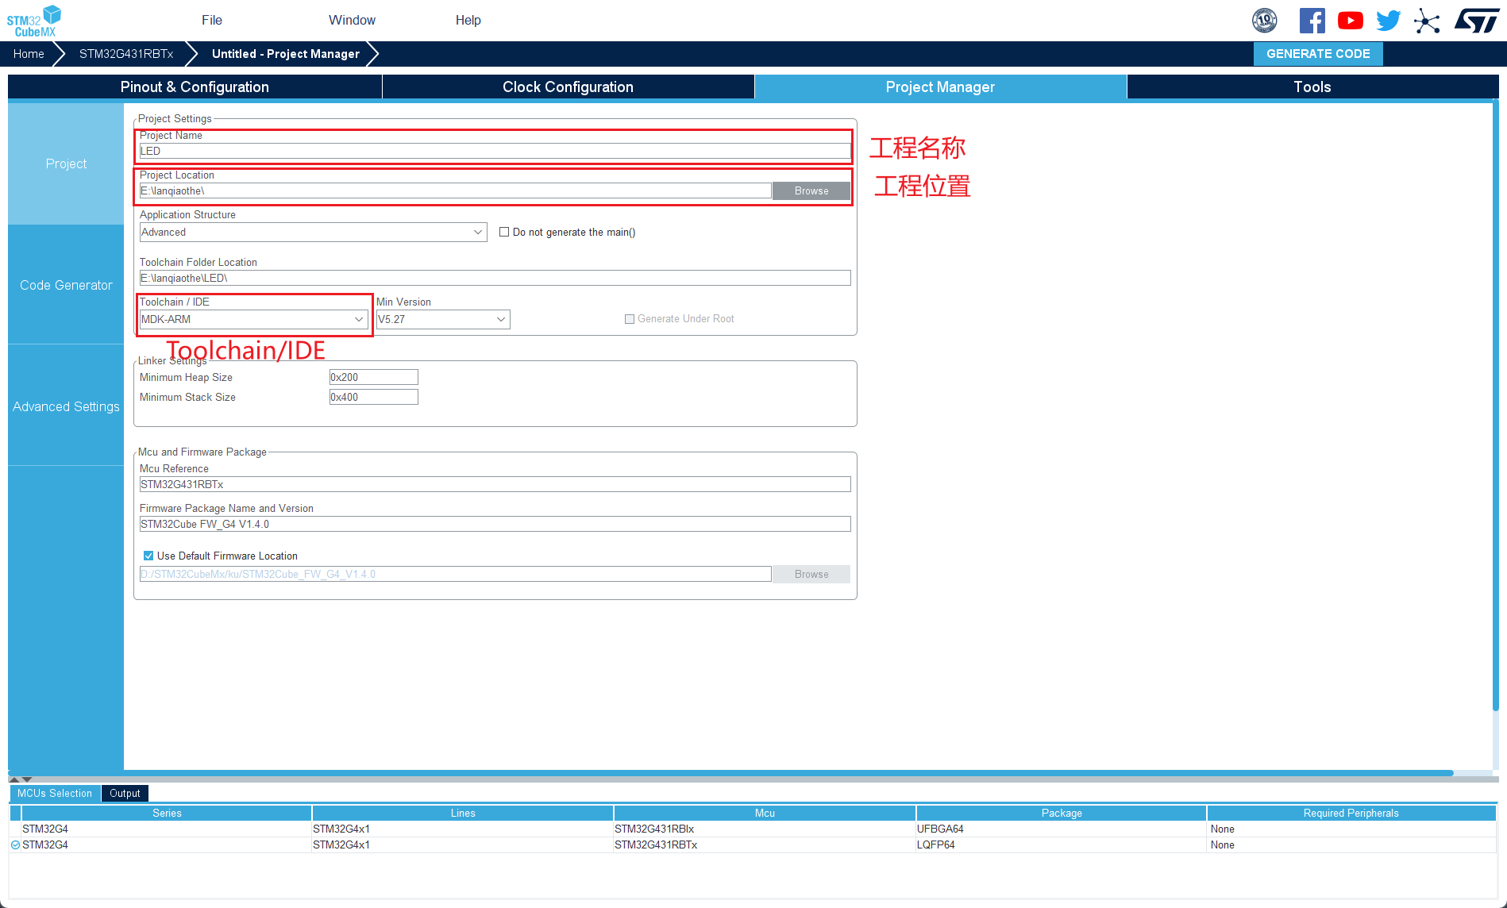This screenshot has height=908, width=1507.
Task: Open the Facebook icon link
Action: (x=1312, y=21)
